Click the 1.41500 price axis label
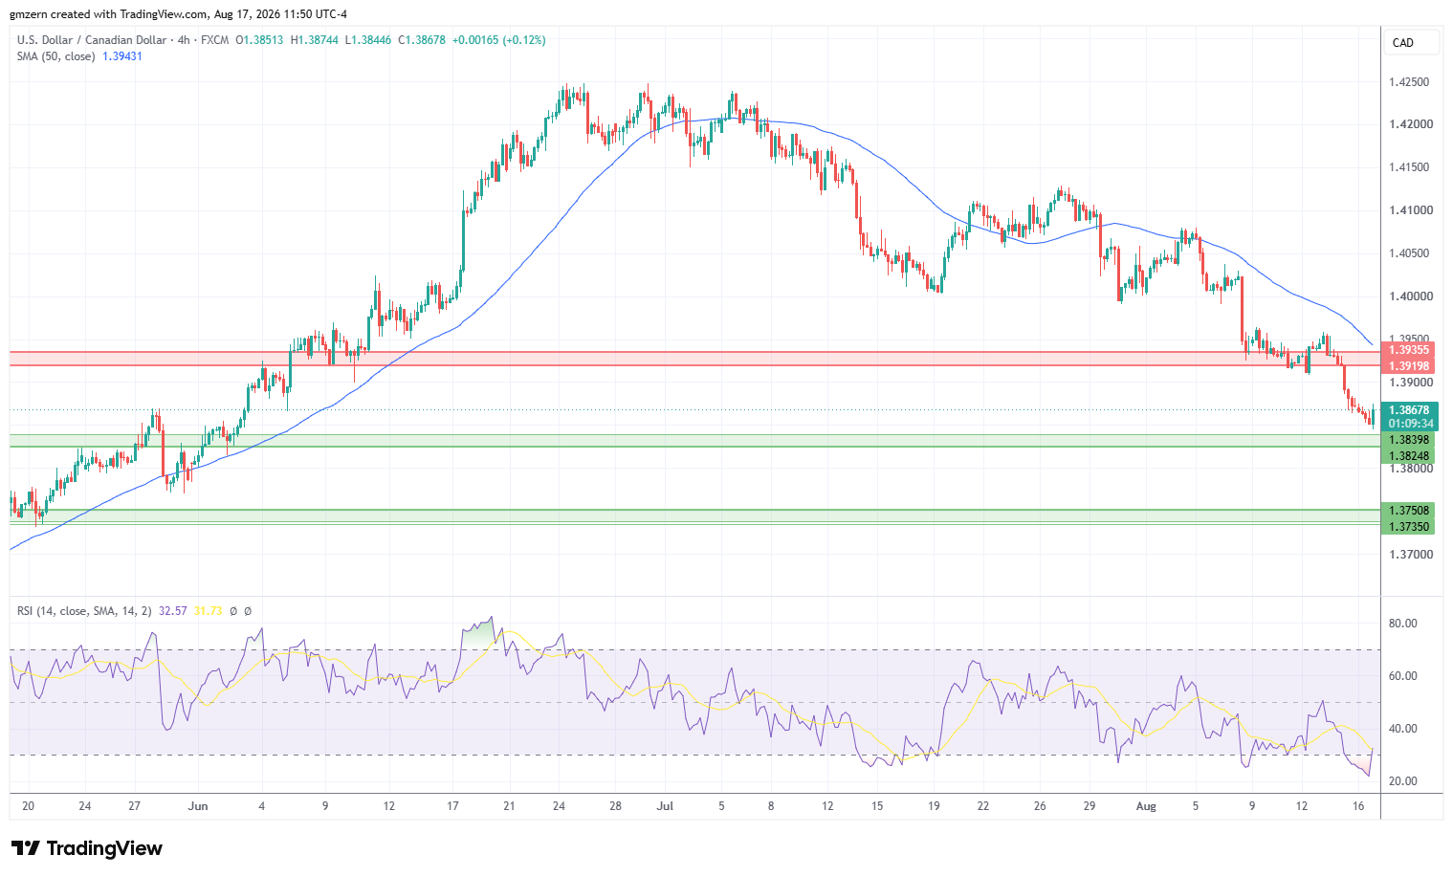This screenshot has height=877, width=1453. (x=1409, y=167)
